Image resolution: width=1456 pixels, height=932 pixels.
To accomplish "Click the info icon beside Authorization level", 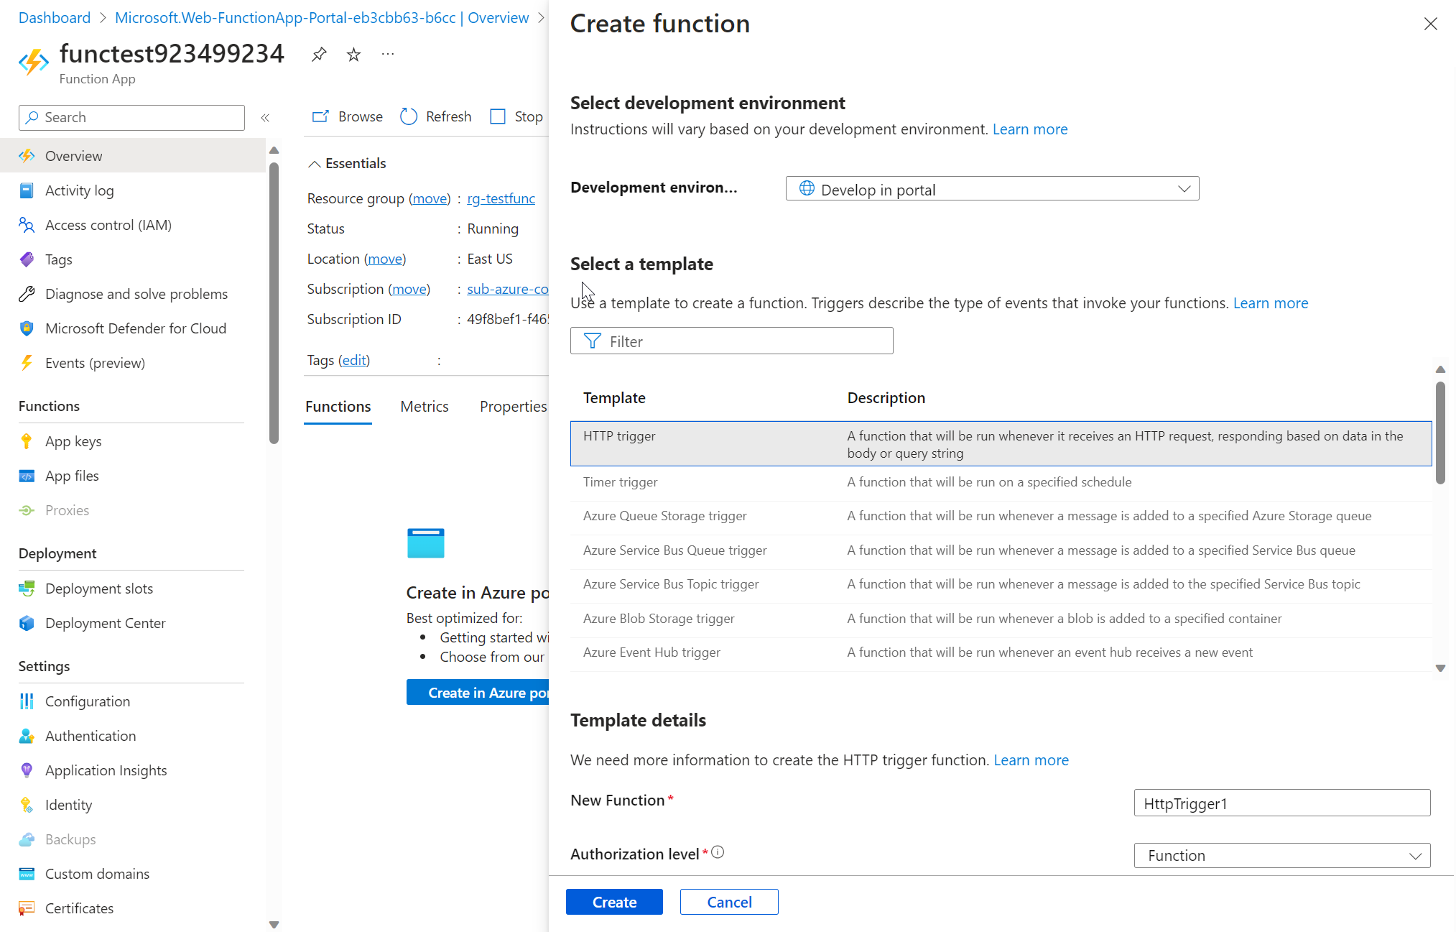I will [718, 852].
